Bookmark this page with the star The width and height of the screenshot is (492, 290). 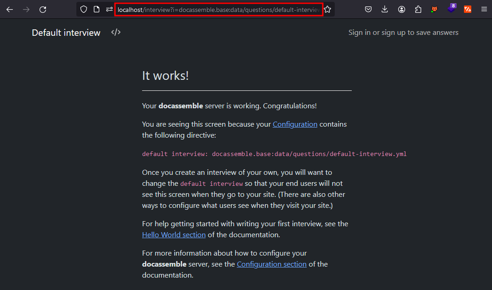[327, 9]
